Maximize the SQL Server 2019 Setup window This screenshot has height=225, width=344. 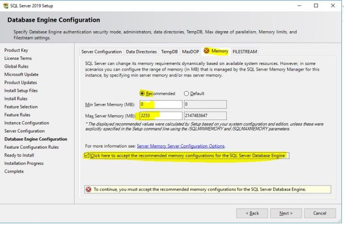pos(316,5)
